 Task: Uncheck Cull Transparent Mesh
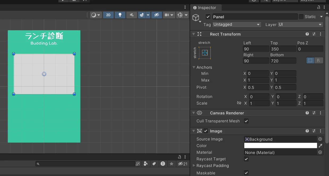pyautogui.click(x=246, y=121)
